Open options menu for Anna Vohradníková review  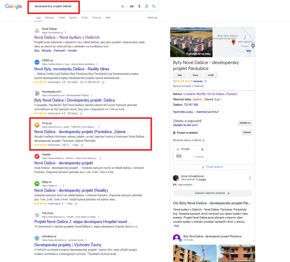tap(250, 178)
